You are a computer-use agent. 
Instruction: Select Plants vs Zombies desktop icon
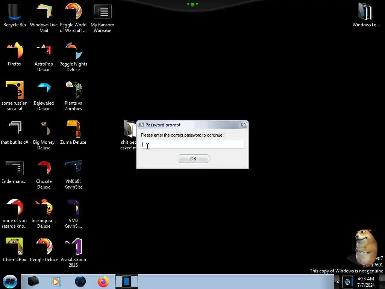[73, 96]
